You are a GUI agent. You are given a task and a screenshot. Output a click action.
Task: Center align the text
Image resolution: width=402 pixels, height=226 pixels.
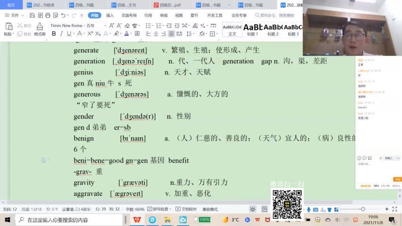pos(156,34)
